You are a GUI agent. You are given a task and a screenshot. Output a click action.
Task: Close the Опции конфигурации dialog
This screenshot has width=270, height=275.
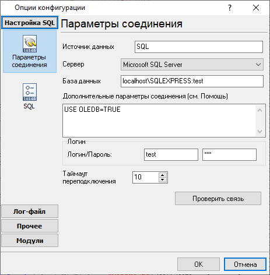(256, 8)
